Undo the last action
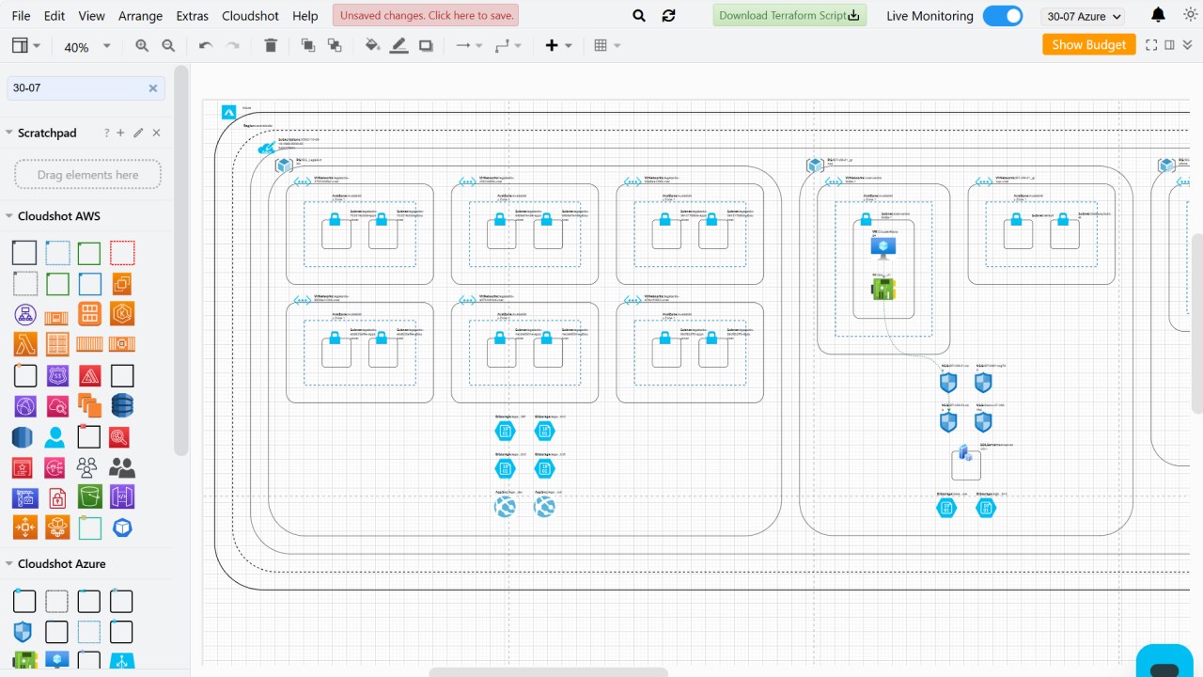Screen dimensions: 1203x677 pyautogui.click(x=206, y=45)
